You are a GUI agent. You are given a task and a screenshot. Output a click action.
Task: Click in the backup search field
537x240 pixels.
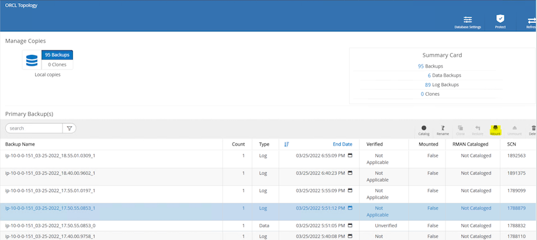(x=34, y=128)
